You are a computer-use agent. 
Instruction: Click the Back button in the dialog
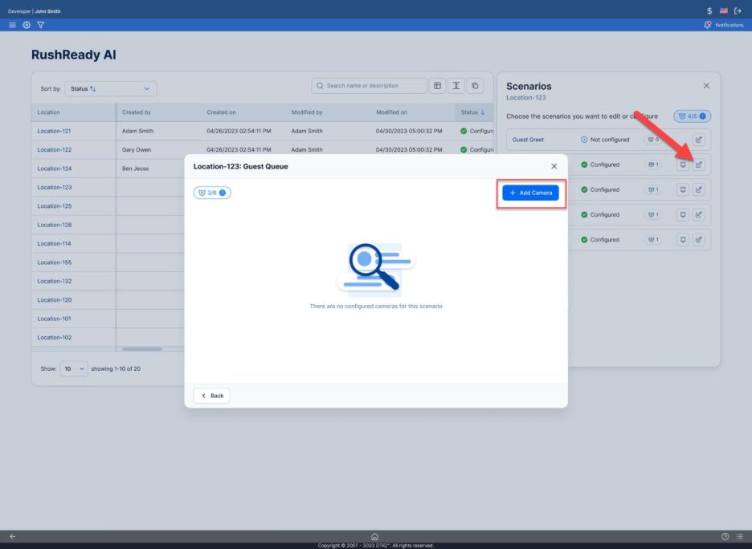pyautogui.click(x=211, y=396)
